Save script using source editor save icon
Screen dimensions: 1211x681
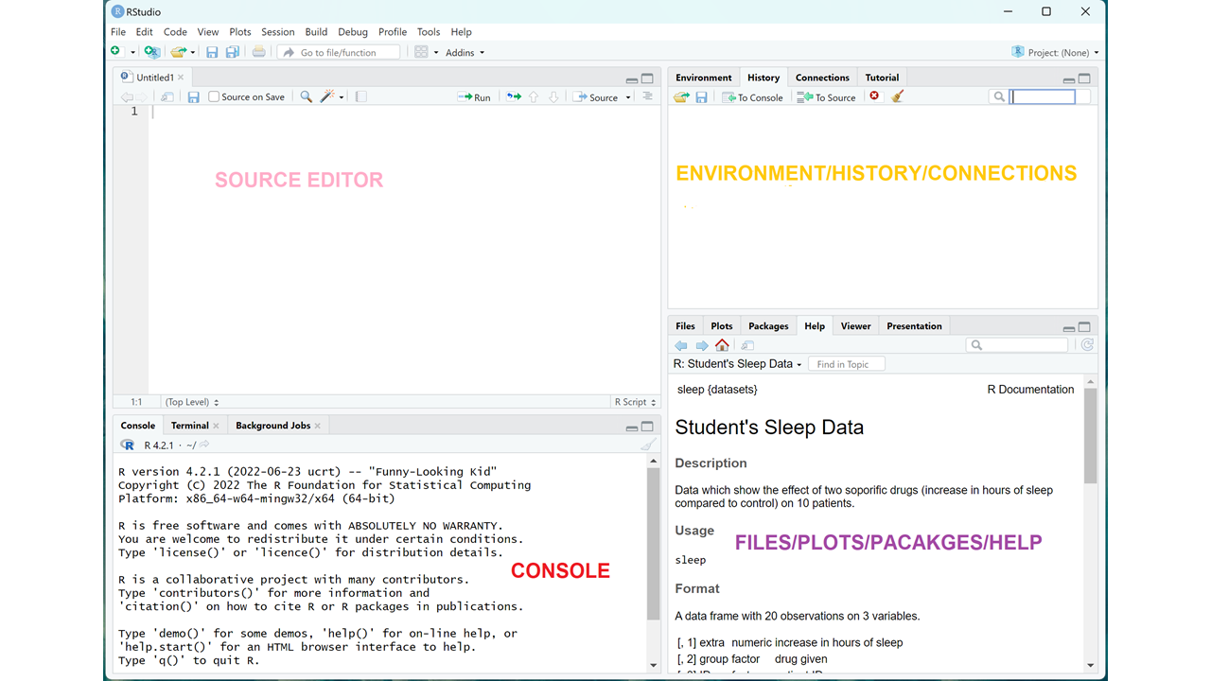pyautogui.click(x=193, y=96)
